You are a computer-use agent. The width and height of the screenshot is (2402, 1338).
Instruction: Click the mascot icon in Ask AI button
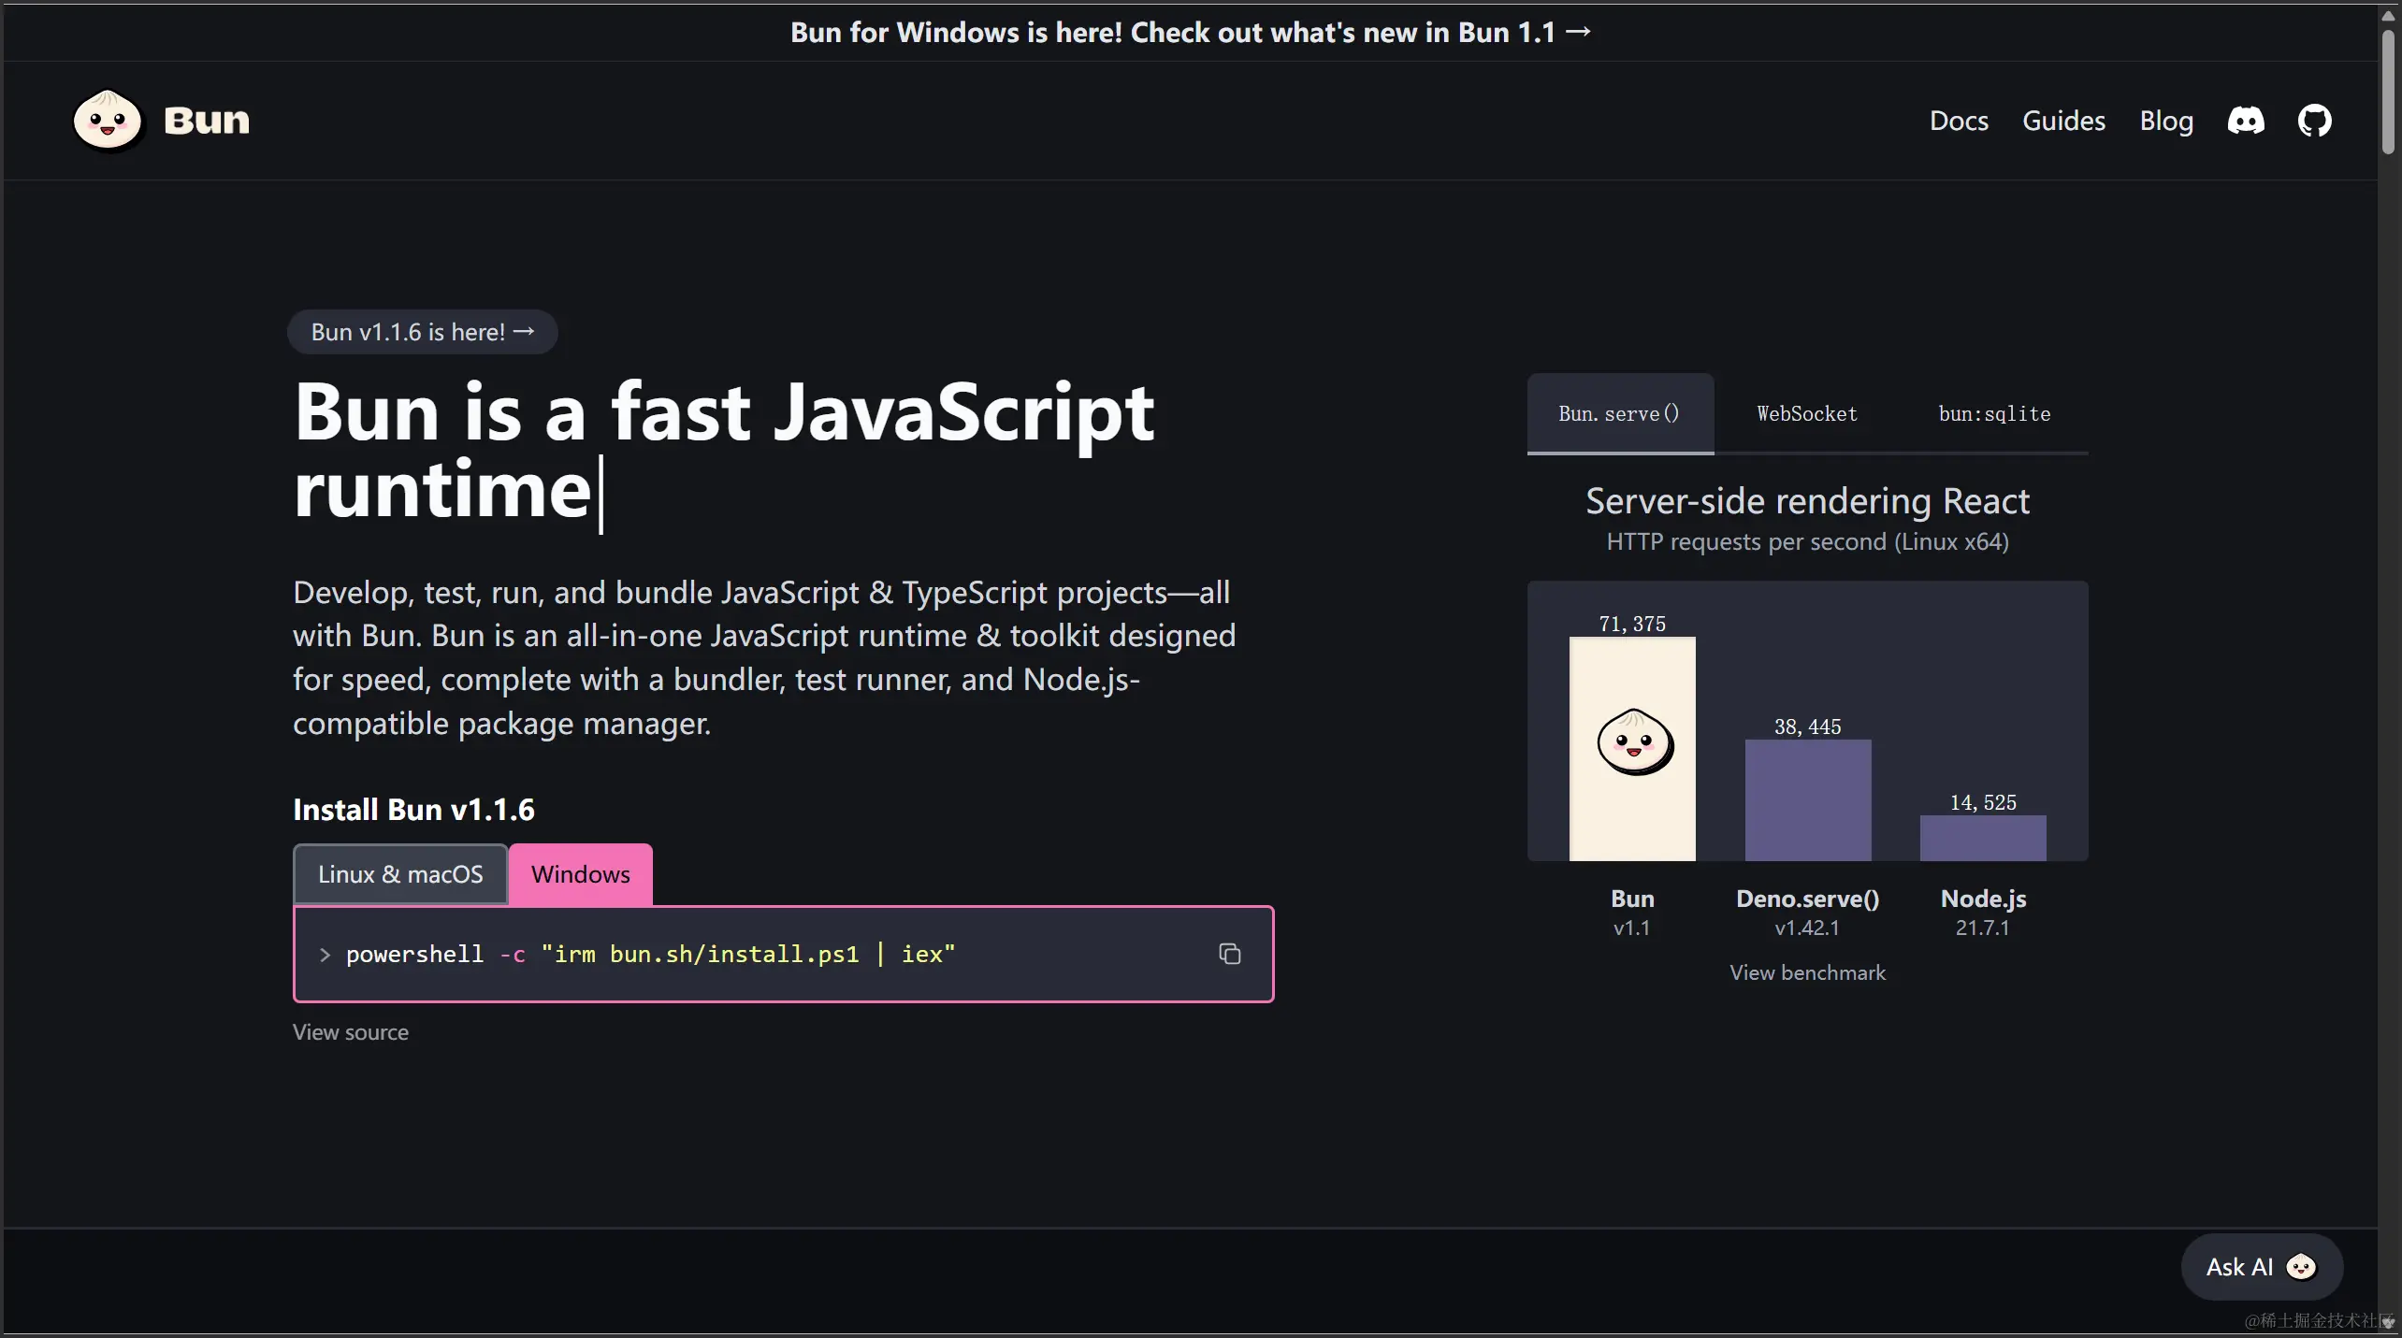pyautogui.click(x=2301, y=1267)
